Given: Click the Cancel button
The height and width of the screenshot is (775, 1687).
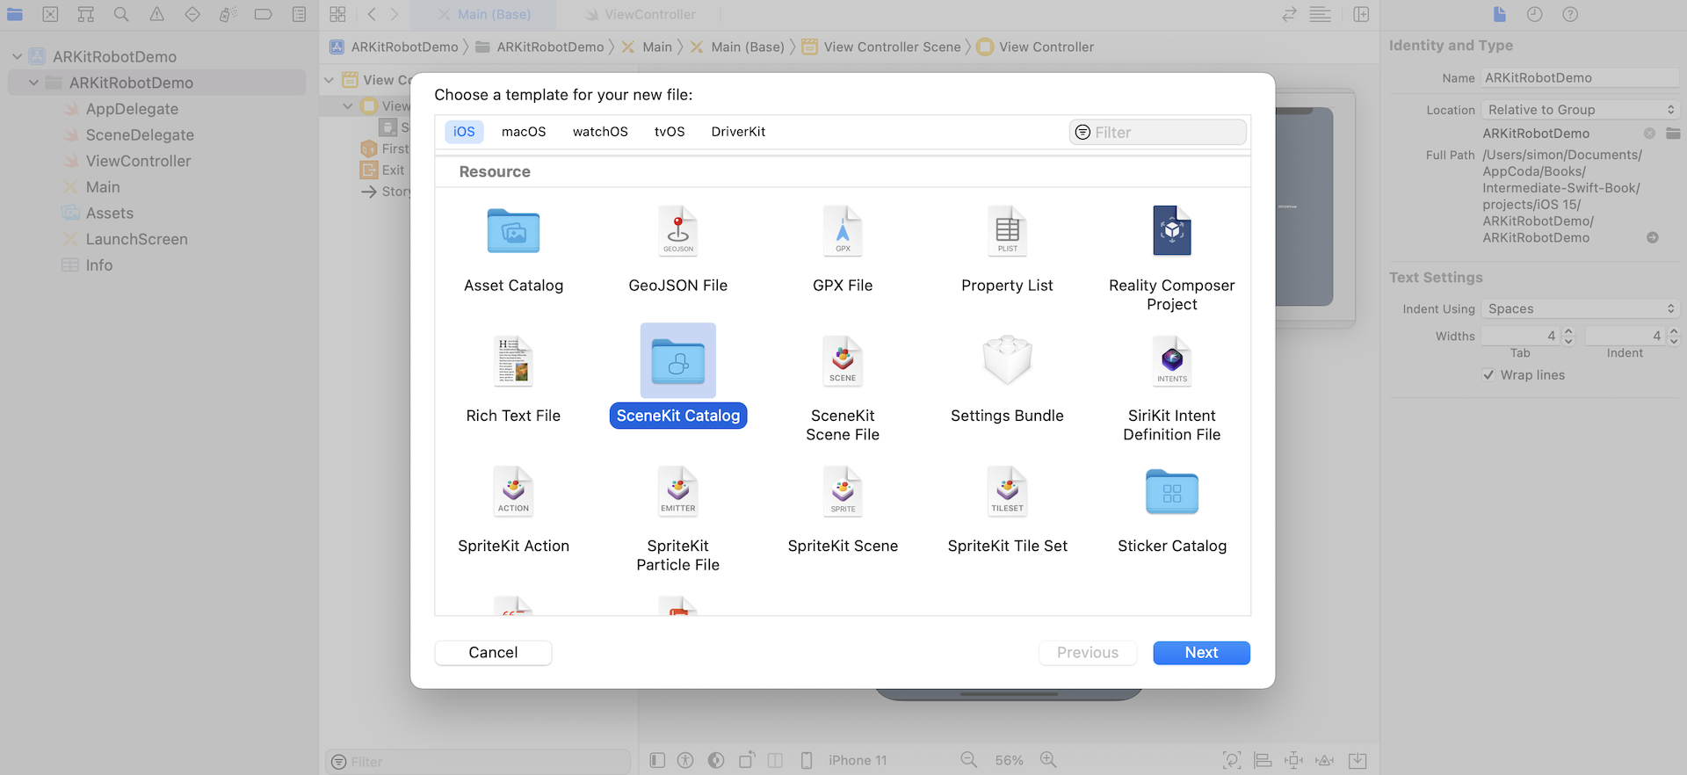Looking at the screenshot, I should (x=493, y=653).
